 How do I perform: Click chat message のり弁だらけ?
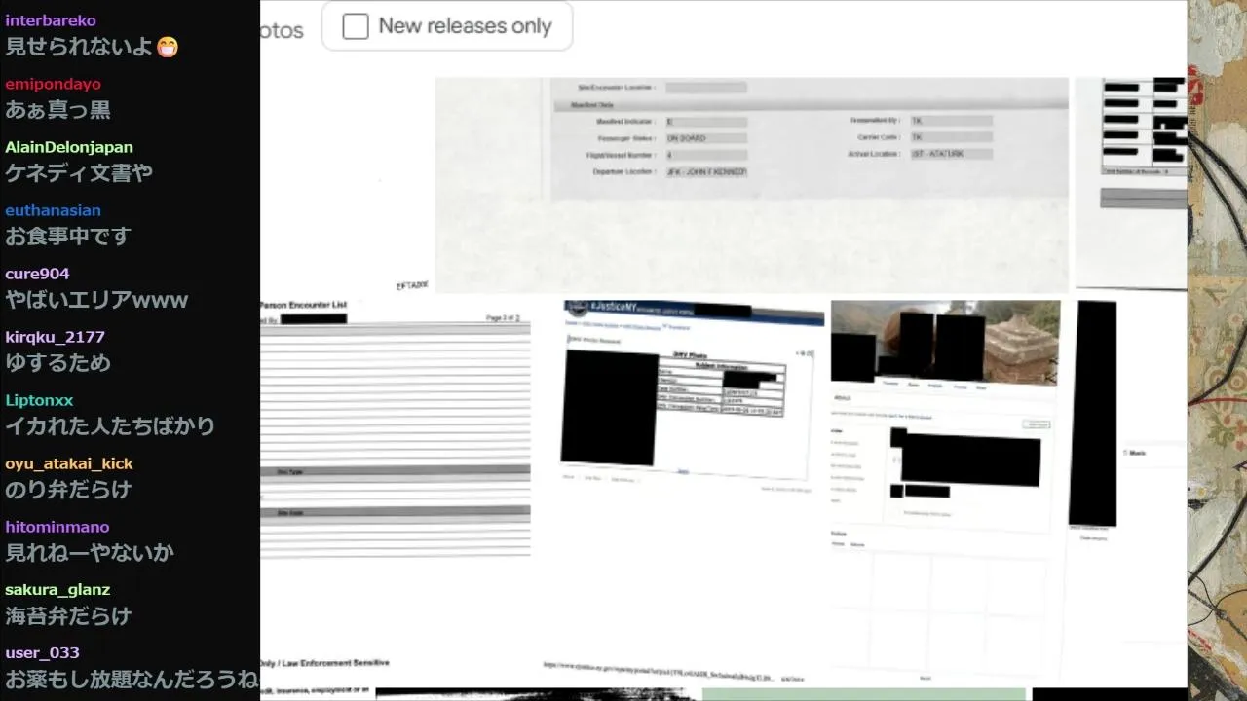[x=68, y=490]
